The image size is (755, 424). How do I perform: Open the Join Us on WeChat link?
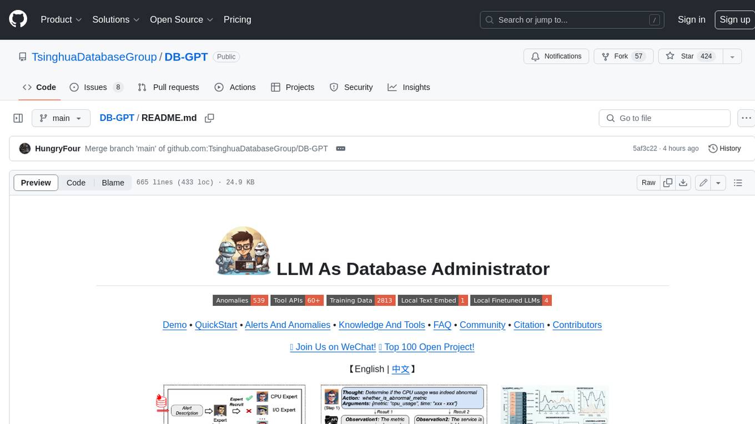pos(333,347)
